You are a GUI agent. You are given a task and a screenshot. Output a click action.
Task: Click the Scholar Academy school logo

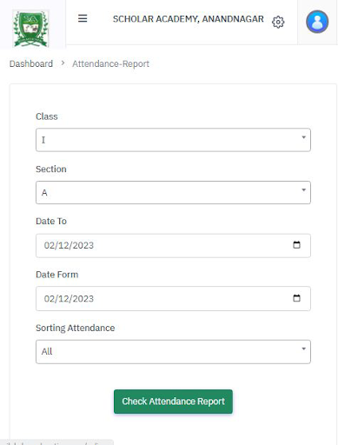30,29
